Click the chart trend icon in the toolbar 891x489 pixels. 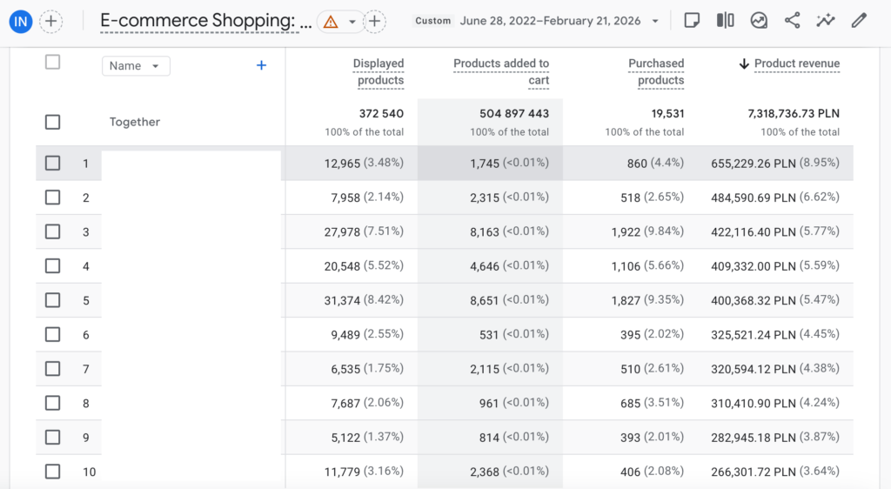759,21
